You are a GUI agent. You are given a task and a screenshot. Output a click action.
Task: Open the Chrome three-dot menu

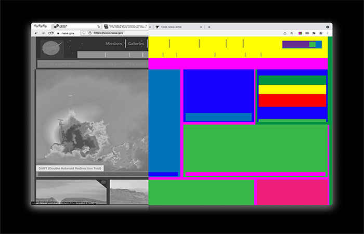coord(328,33)
